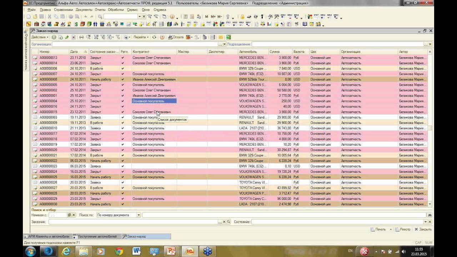Open the Подразделение selection ellipsis button

426,44
